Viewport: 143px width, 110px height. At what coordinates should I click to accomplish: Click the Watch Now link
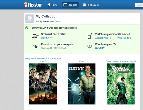click(x=47, y=38)
